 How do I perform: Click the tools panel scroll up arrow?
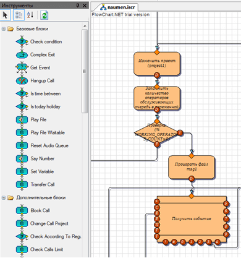click(85, 26)
